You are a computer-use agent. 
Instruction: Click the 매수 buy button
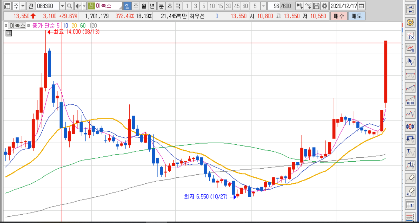tap(338, 16)
